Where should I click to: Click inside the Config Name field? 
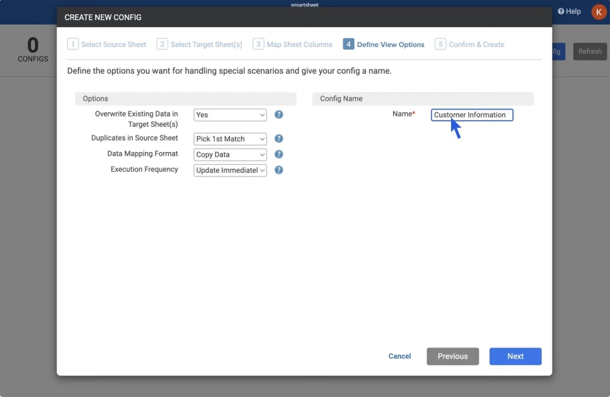click(472, 114)
